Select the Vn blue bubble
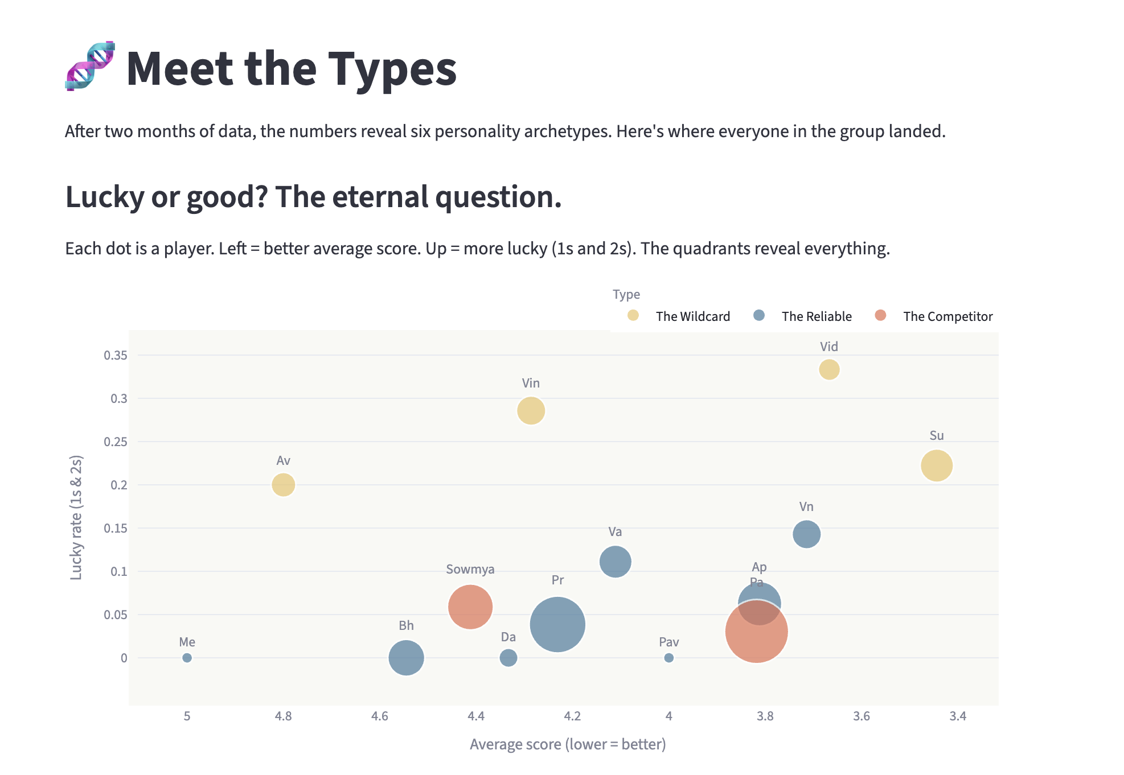This screenshot has height=775, width=1124. [806, 534]
